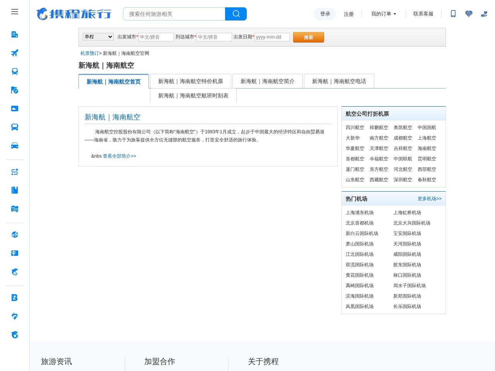Viewport: 495px width, 371px height.
Task: Open the flight icon in the left sidebar
Action: pos(15,53)
